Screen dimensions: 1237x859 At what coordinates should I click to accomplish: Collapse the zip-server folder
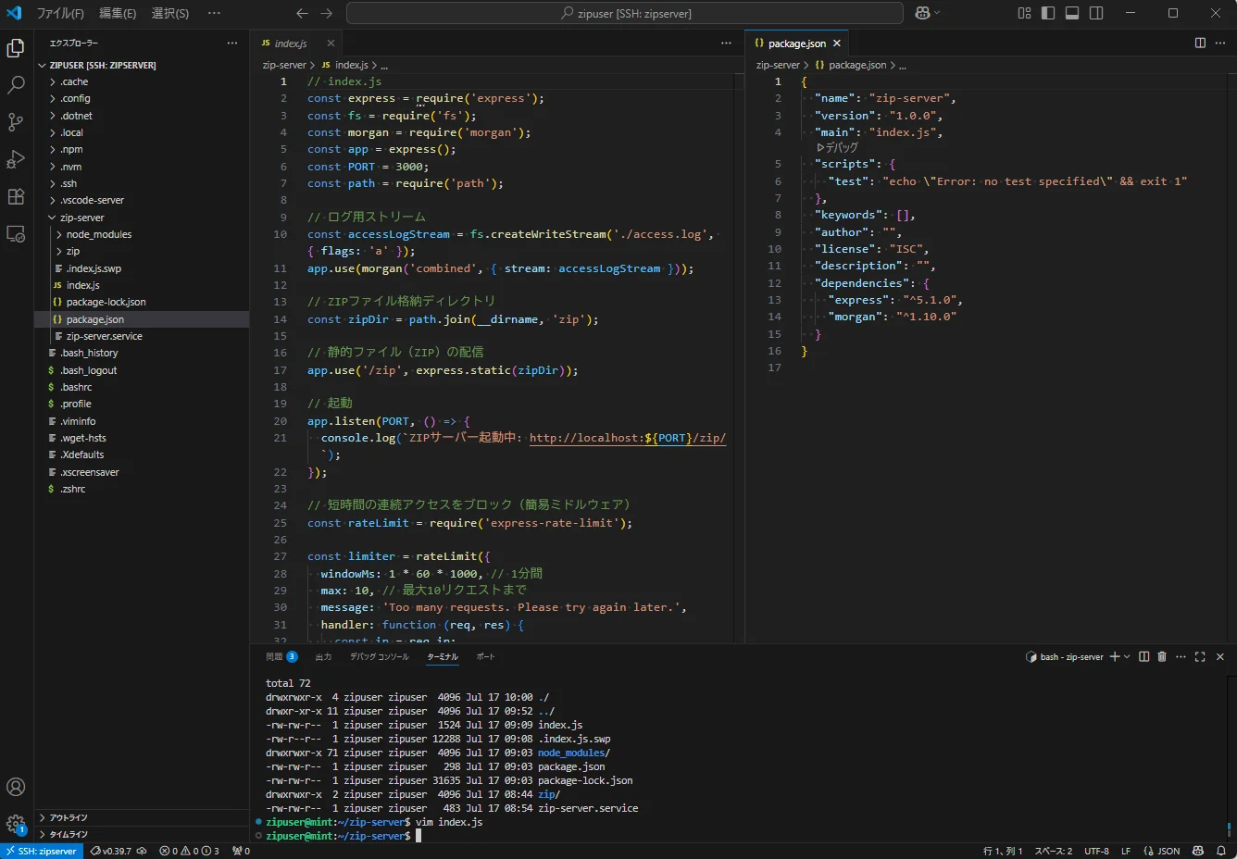(x=81, y=218)
